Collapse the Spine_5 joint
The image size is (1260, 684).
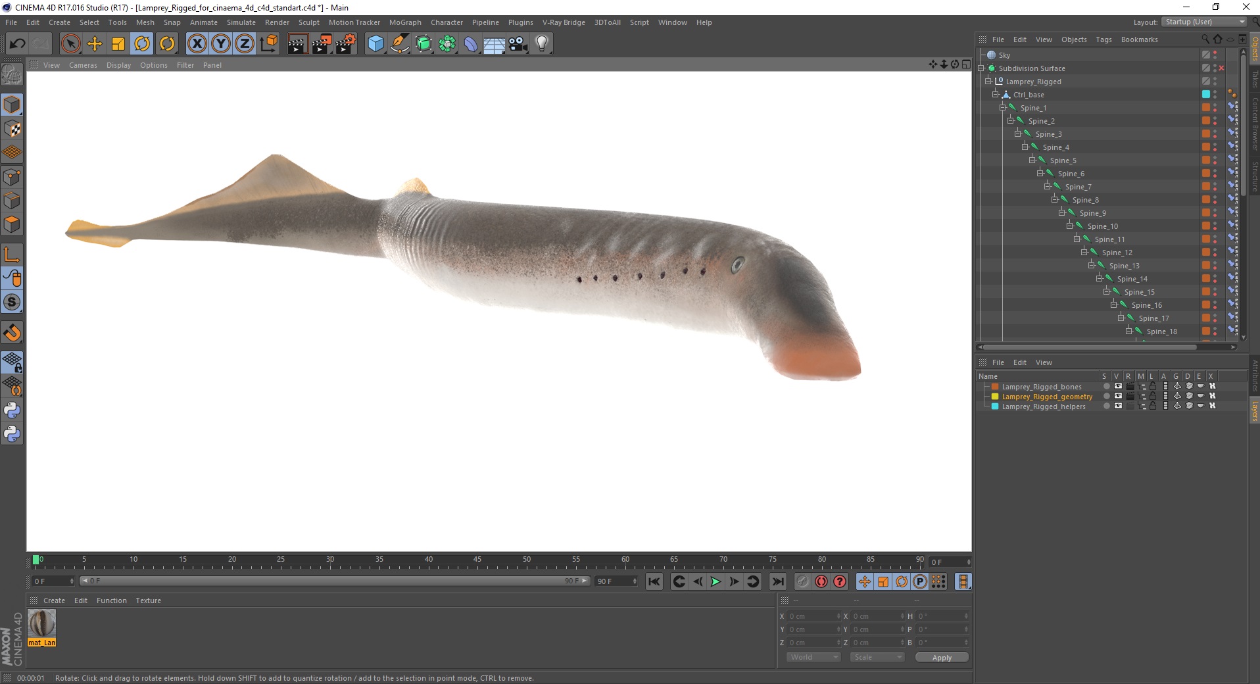pos(1032,160)
